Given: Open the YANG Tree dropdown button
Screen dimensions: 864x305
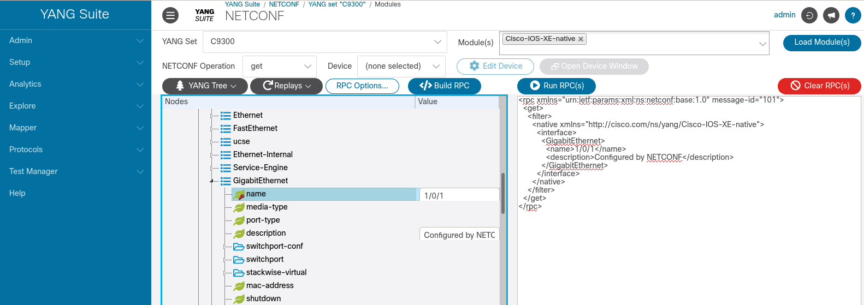Looking at the screenshot, I should pos(205,86).
